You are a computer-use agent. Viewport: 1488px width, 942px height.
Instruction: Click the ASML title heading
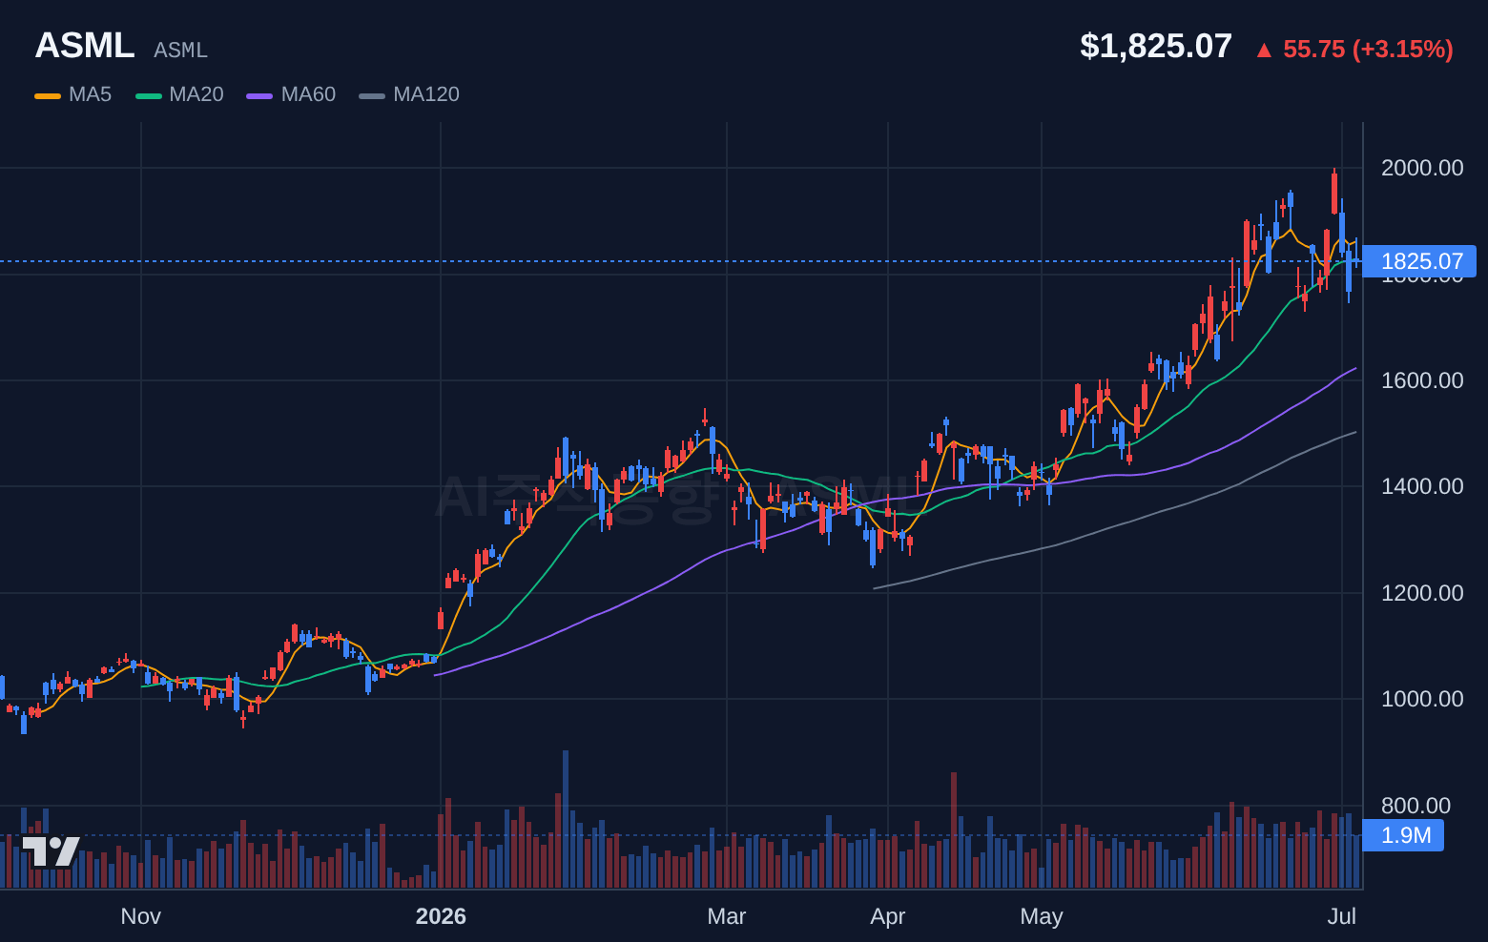[85, 46]
